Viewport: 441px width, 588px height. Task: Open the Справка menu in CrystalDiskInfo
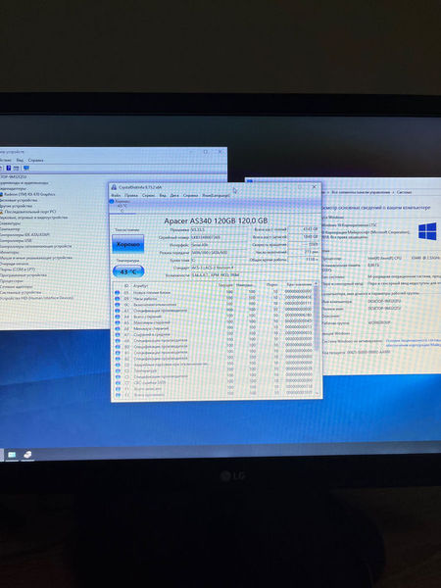(x=190, y=195)
